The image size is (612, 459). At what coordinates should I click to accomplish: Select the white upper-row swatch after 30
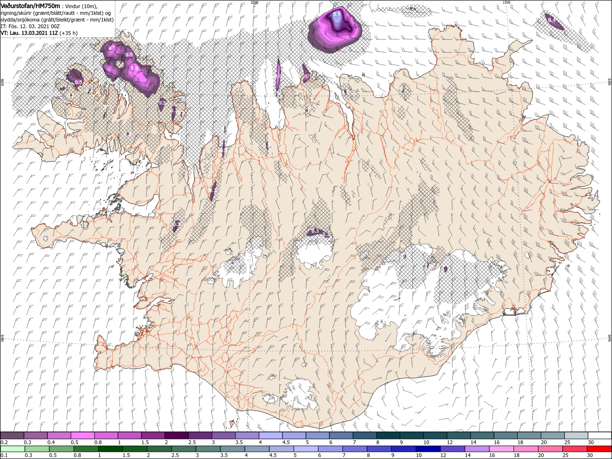[600, 436]
